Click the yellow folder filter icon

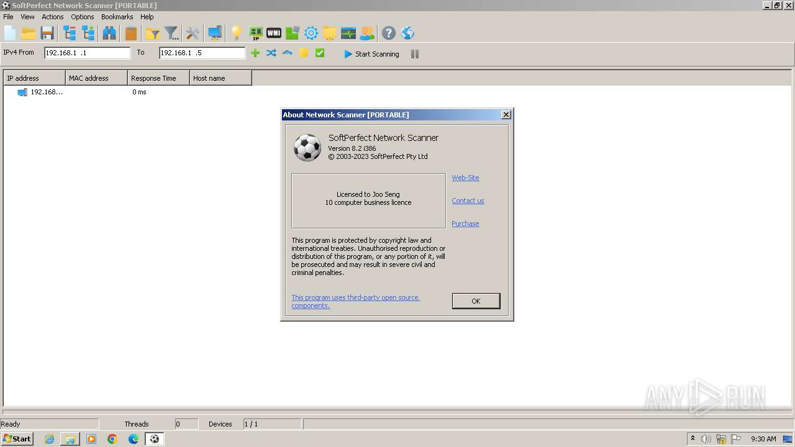153,33
